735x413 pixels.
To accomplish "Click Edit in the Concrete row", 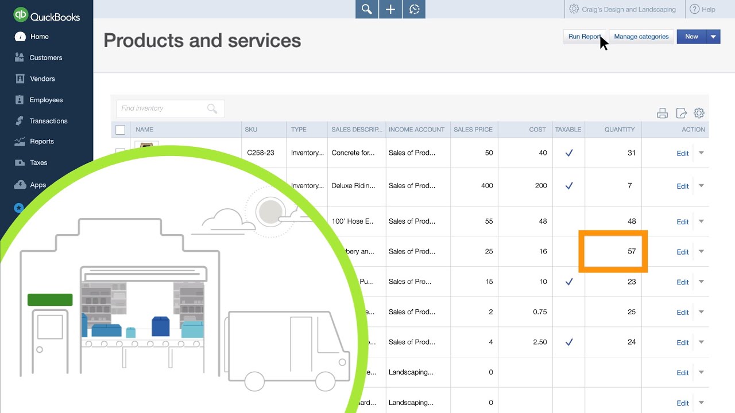I will point(683,153).
